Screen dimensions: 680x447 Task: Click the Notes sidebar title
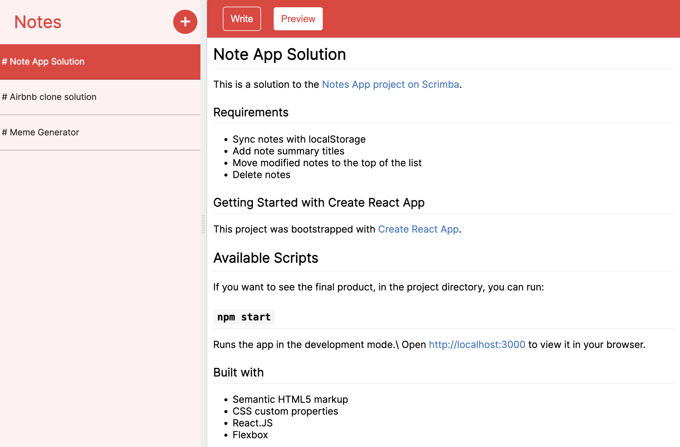coord(38,22)
